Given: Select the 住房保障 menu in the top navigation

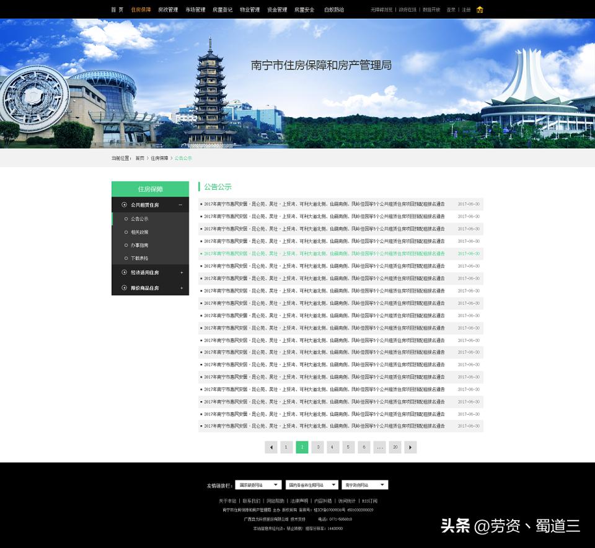Looking at the screenshot, I should click(141, 9).
